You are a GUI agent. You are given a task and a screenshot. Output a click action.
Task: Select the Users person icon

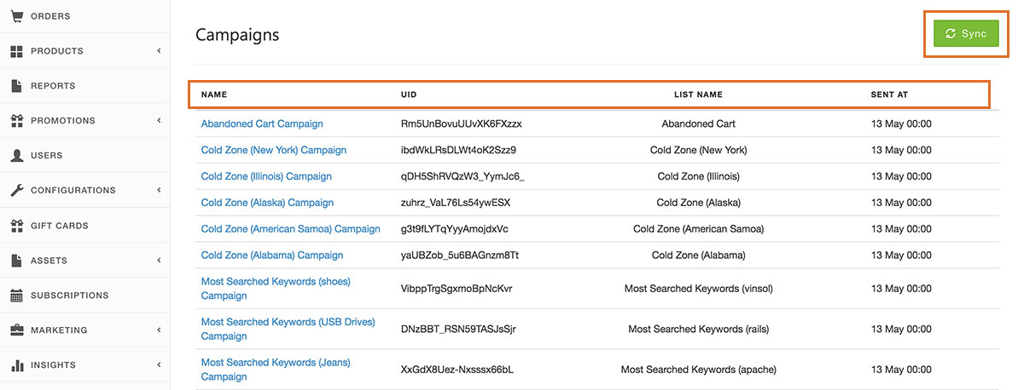tap(16, 156)
